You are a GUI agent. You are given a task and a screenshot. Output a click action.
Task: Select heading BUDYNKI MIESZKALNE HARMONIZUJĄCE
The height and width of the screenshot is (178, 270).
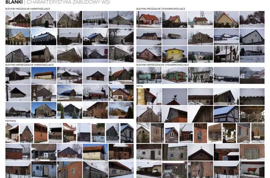tap(28, 9)
